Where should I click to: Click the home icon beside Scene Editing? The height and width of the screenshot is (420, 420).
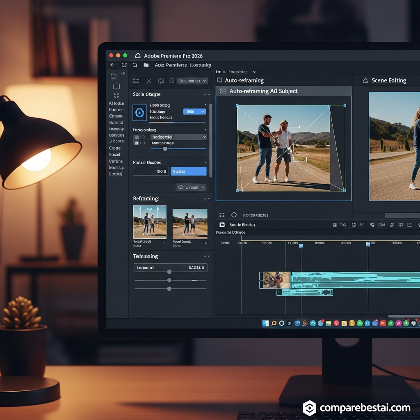tap(365, 80)
